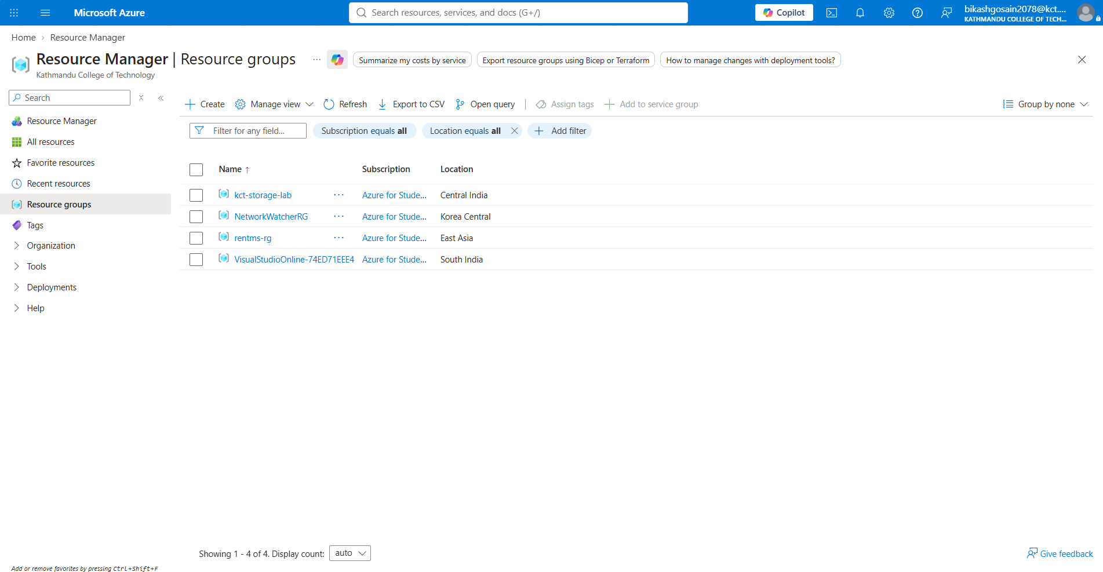This screenshot has height=572, width=1103.
Task: Refresh the resource groups list
Action: (x=345, y=104)
